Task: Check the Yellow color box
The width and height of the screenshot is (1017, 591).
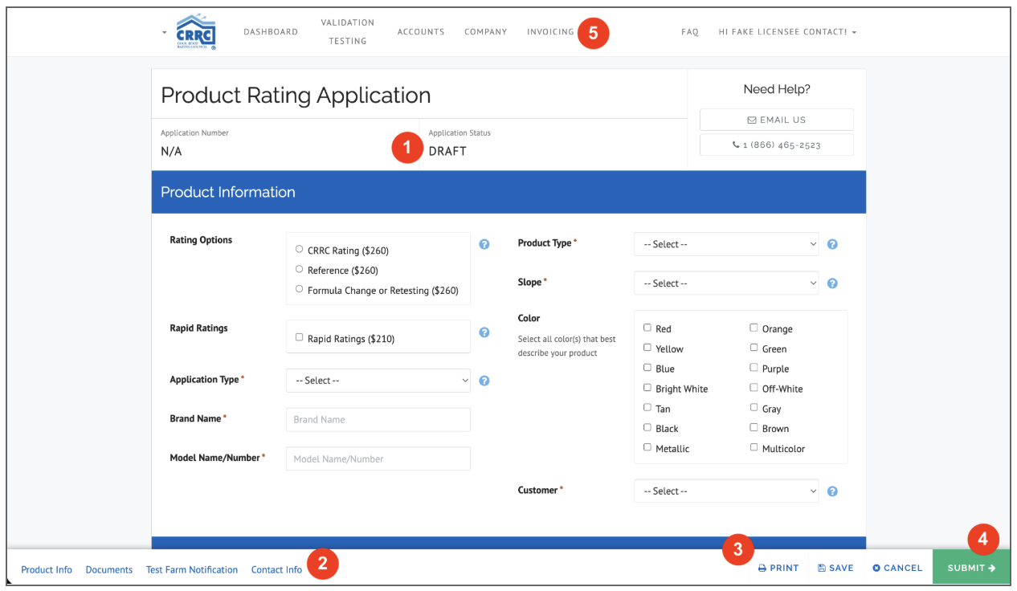Action: (x=647, y=348)
